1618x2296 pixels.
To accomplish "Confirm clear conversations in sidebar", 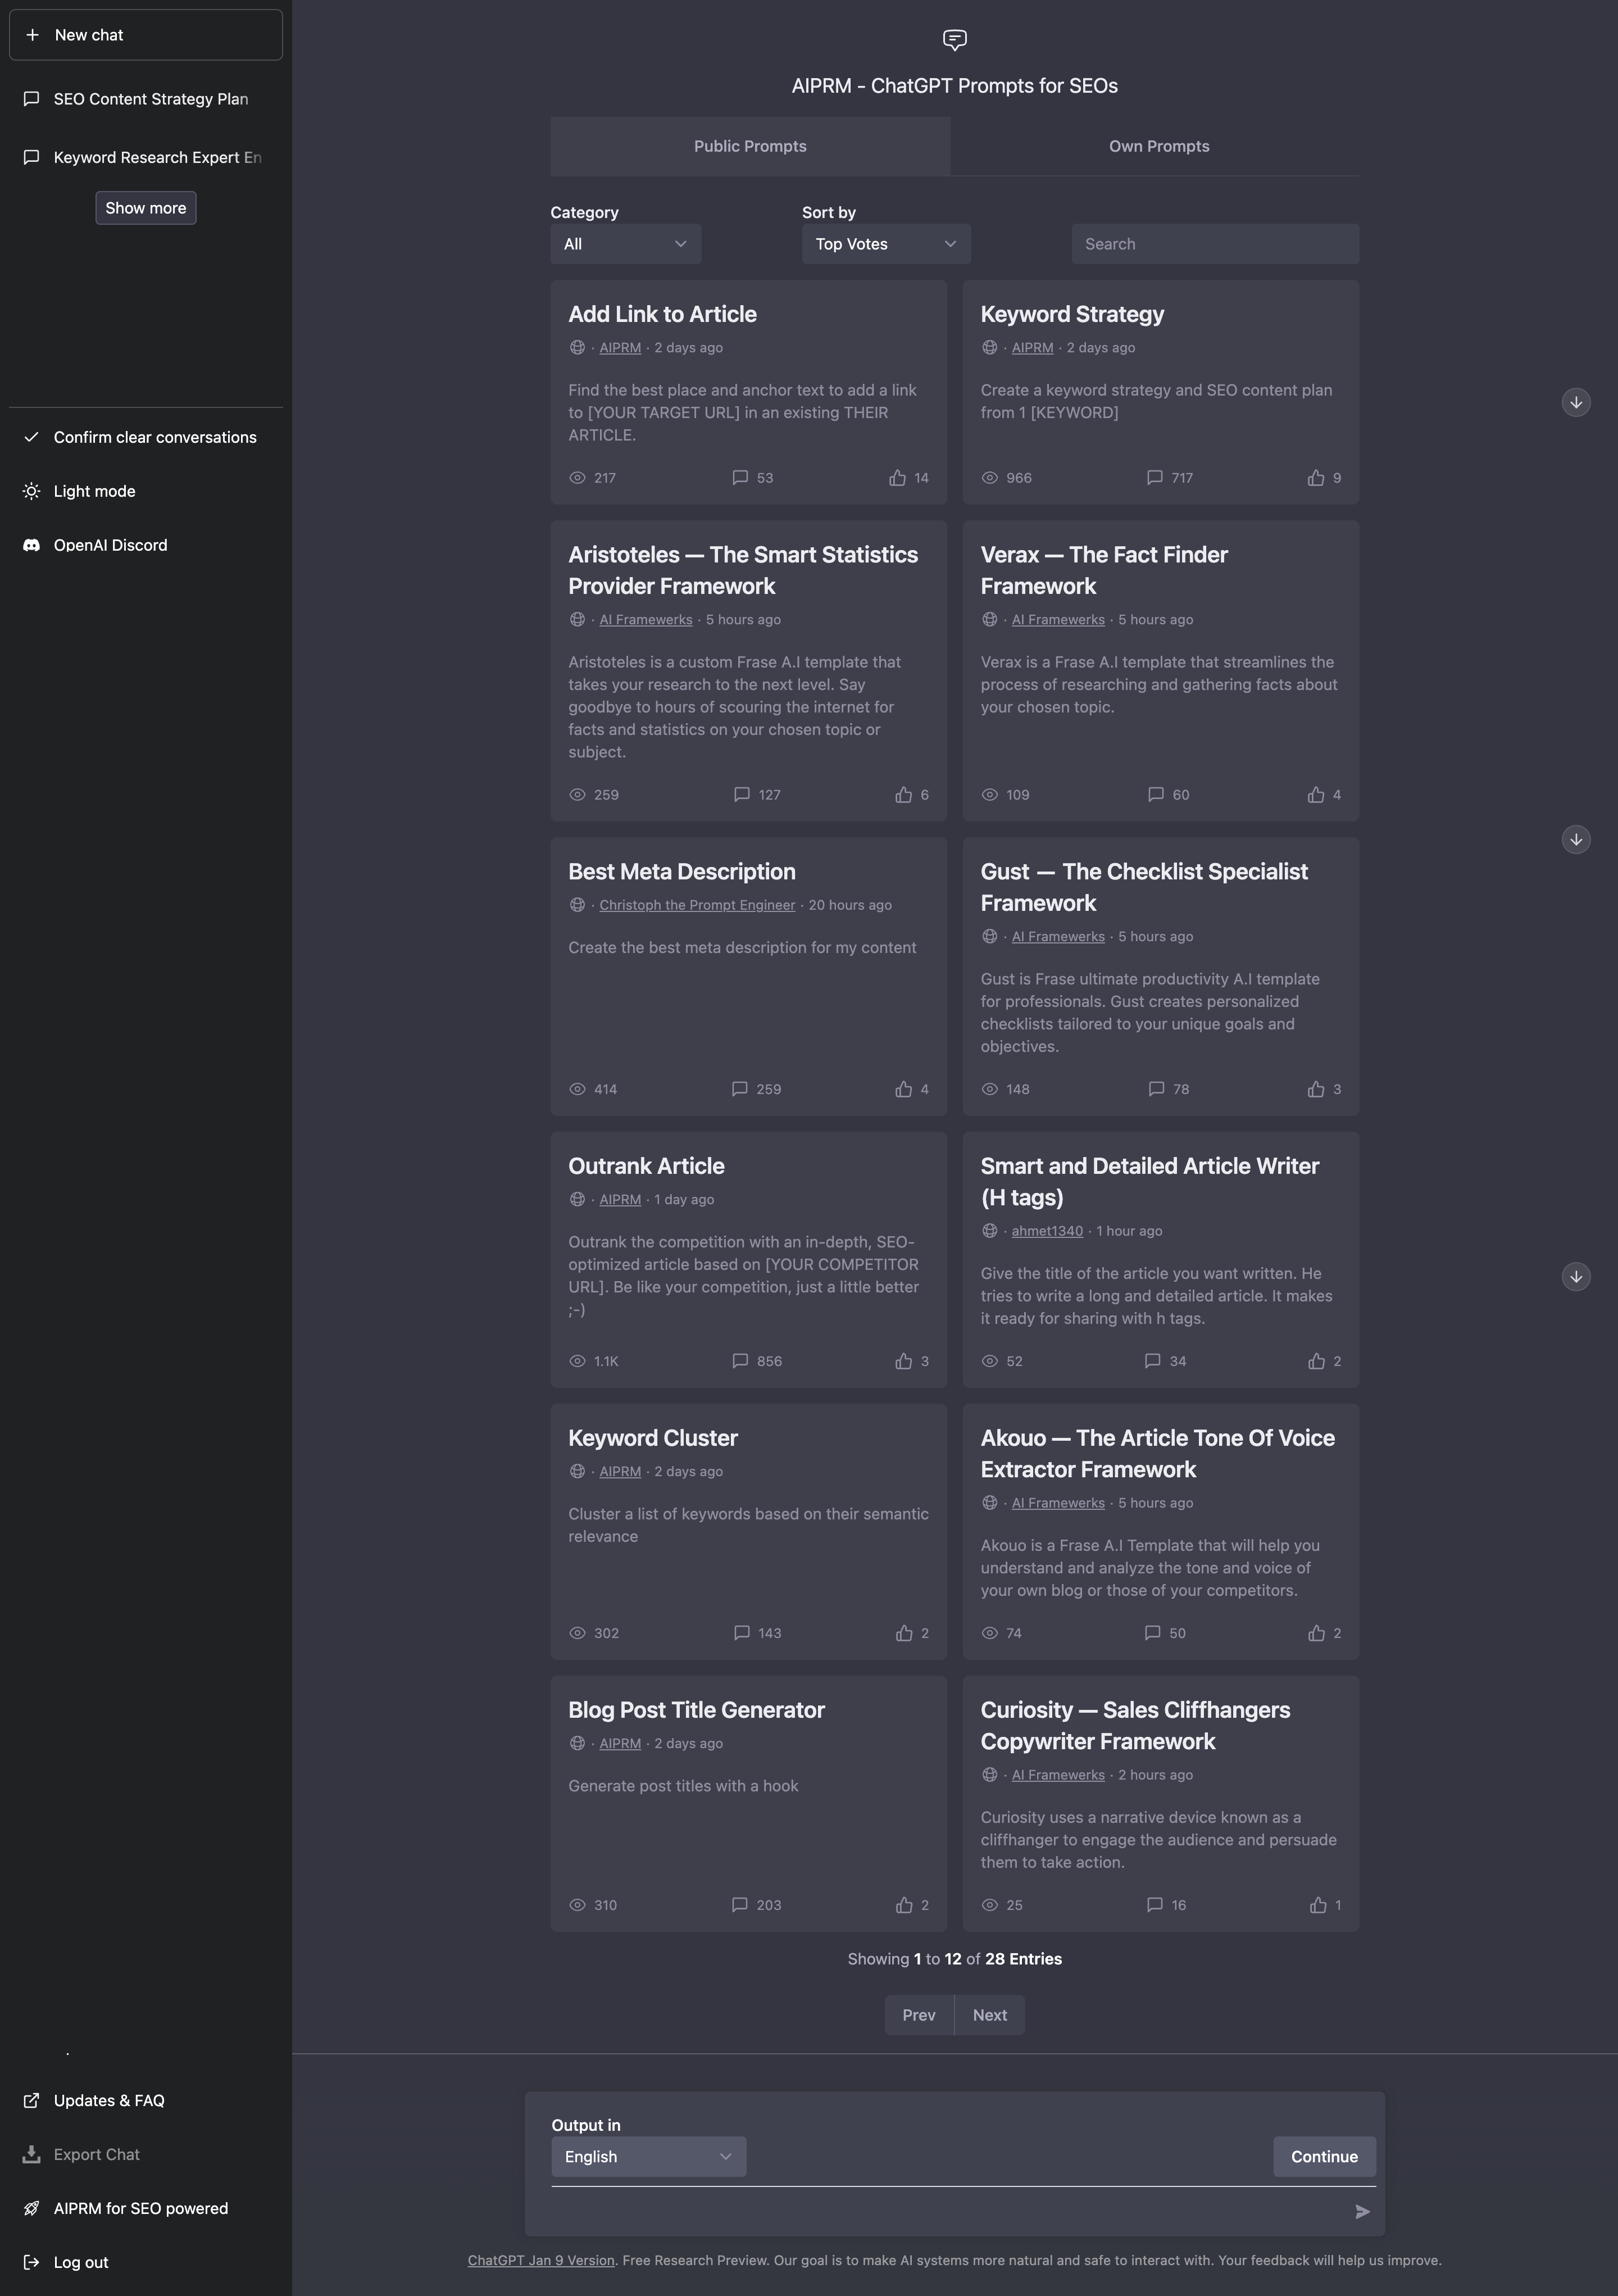I will coord(146,437).
